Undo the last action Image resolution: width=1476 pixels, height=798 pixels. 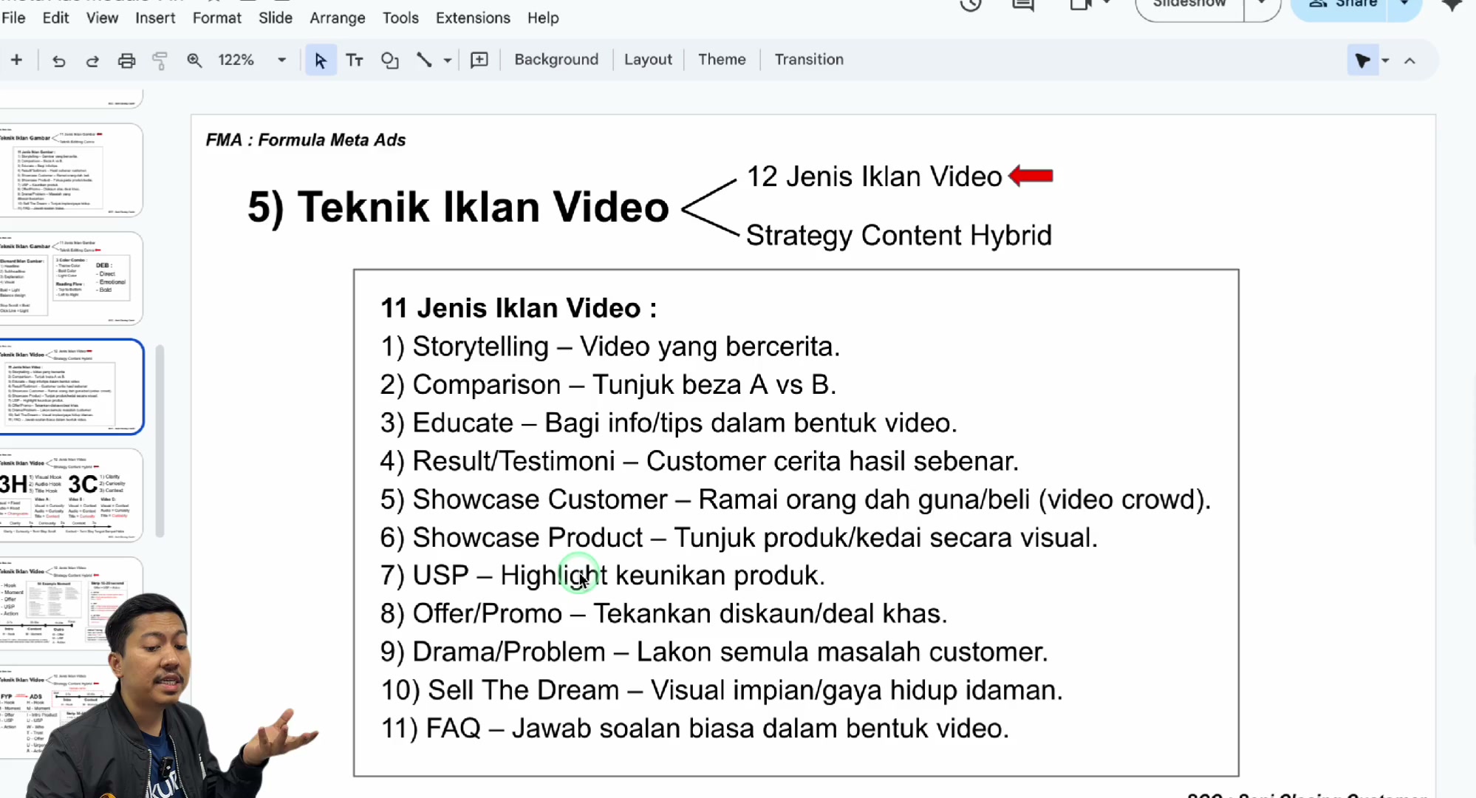[58, 61]
